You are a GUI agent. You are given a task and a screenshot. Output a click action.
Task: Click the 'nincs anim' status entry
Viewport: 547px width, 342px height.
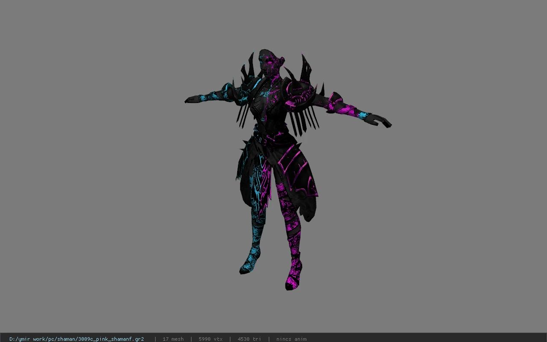[291, 339]
